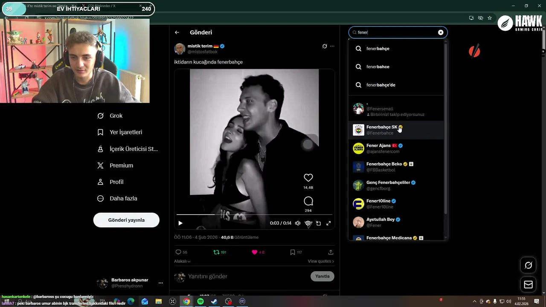The height and width of the screenshot is (307, 546).
Task: Click the install app icon in address bar
Action: click(471, 18)
